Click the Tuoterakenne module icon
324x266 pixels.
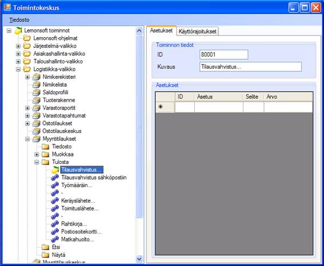coord(37,100)
